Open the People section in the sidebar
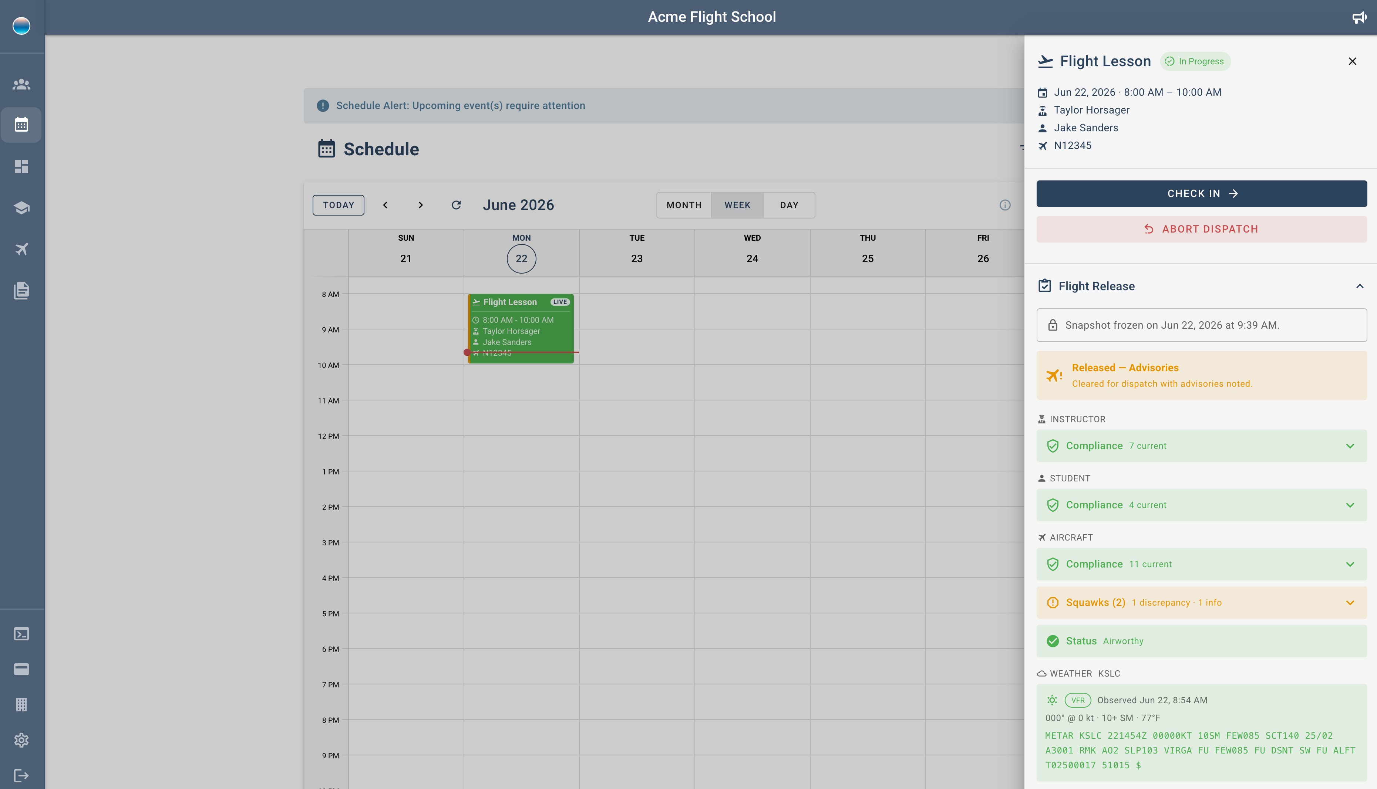This screenshot has height=789, width=1377. tap(21, 84)
